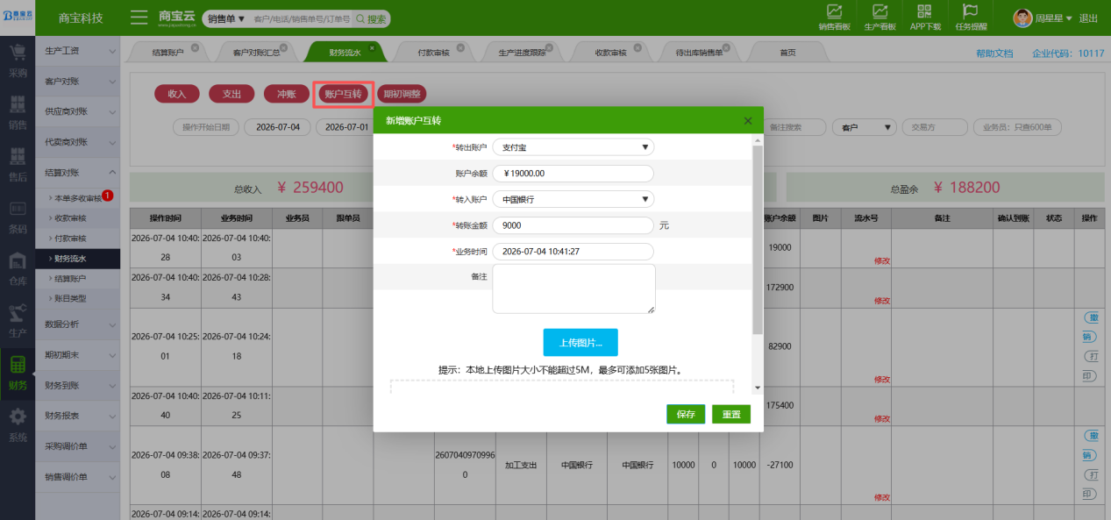Screen dimensions: 1111x520
Task: Click the user avatar 周星星
Action: [x=1022, y=18]
